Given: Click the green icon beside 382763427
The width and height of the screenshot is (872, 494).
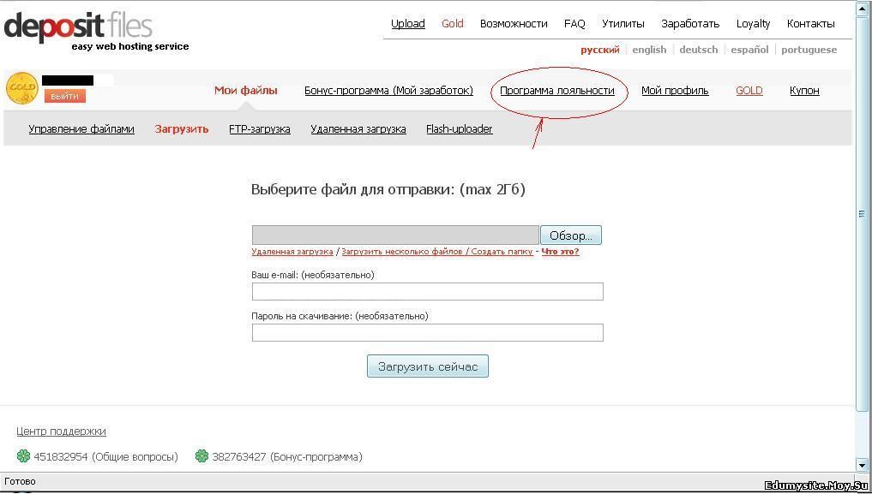Looking at the screenshot, I should coord(201,457).
